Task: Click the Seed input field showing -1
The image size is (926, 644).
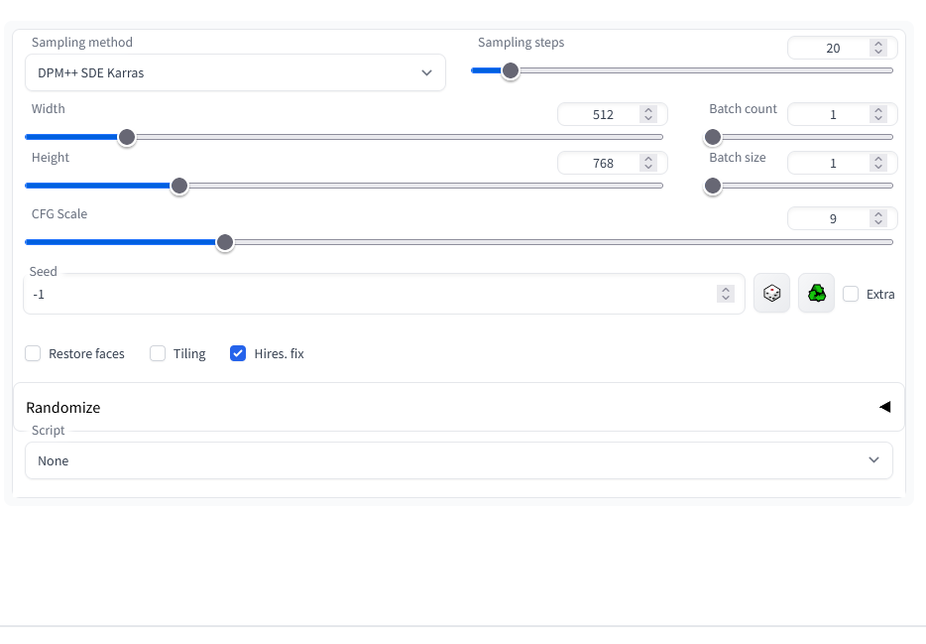Action: [384, 294]
